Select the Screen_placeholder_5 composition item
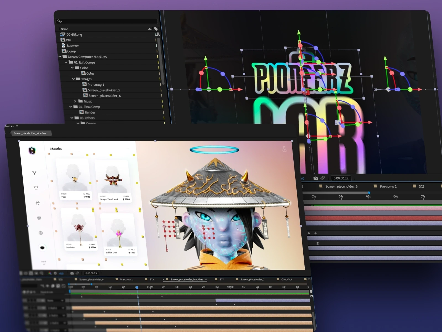The height and width of the screenshot is (332, 442). (104, 90)
